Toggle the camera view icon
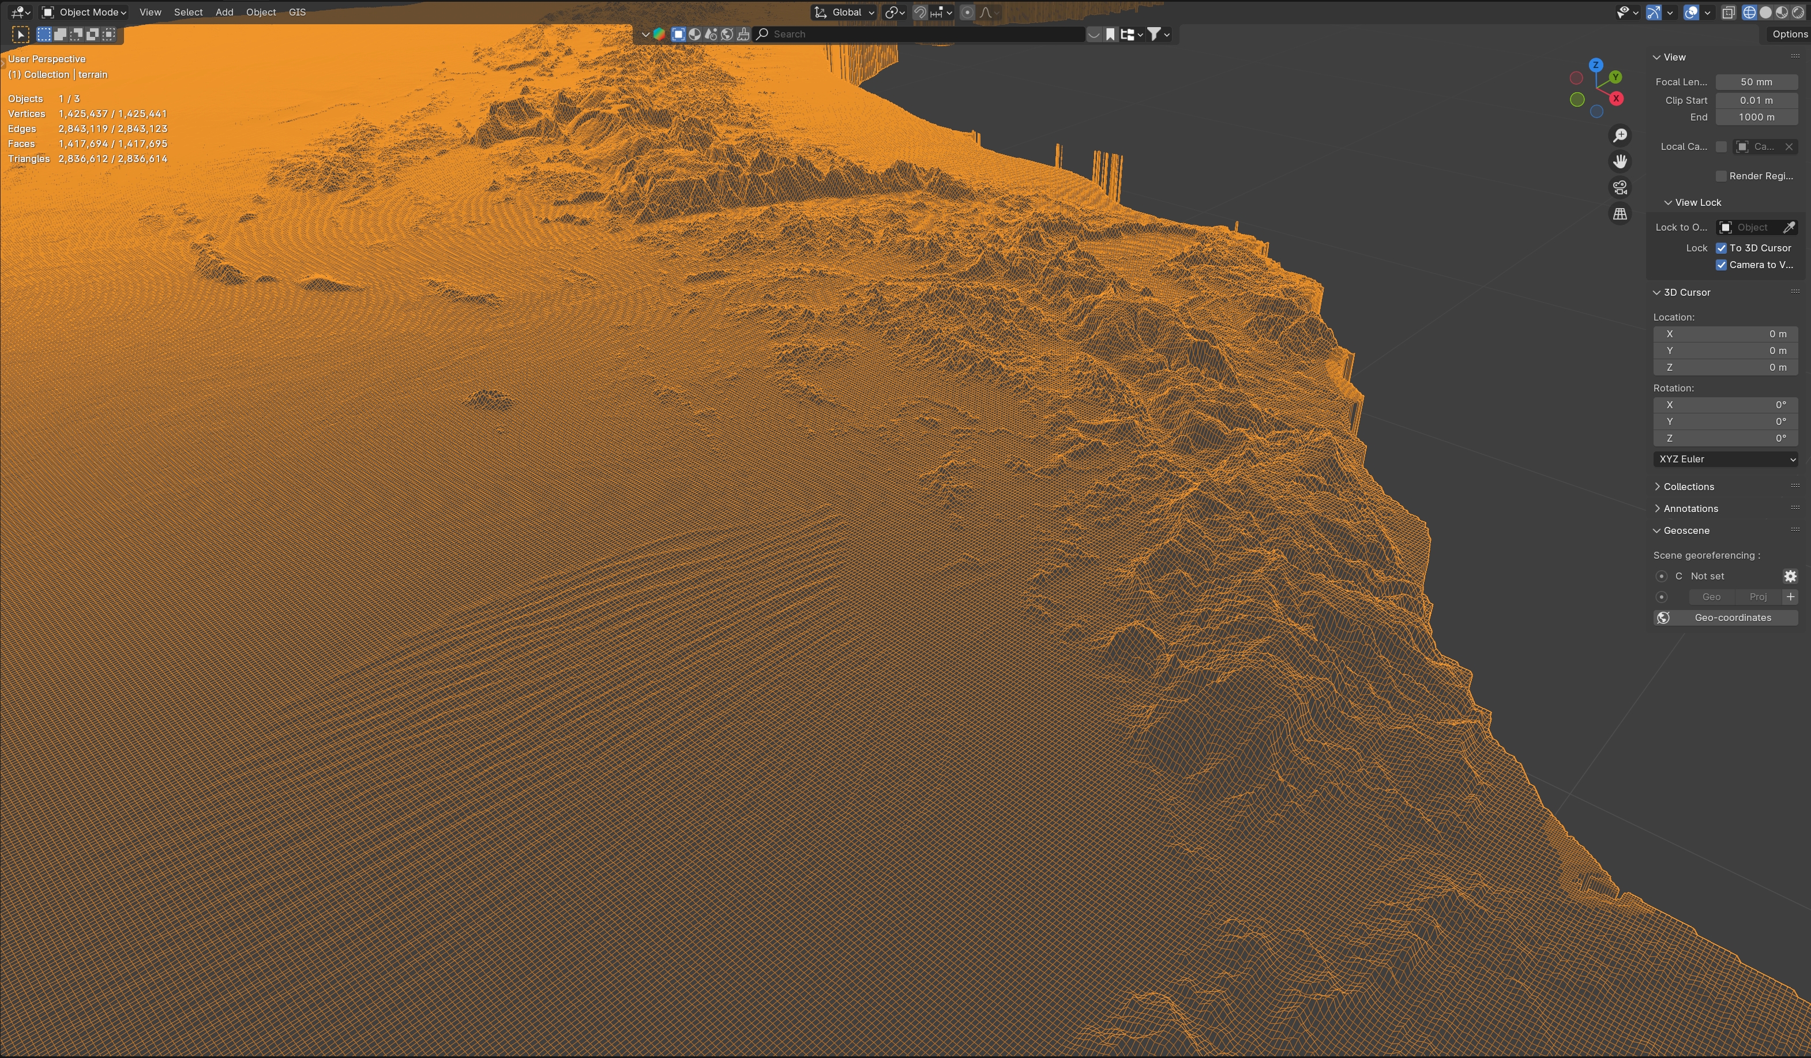Screen dimensions: 1811x1058 pyautogui.click(x=1620, y=187)
